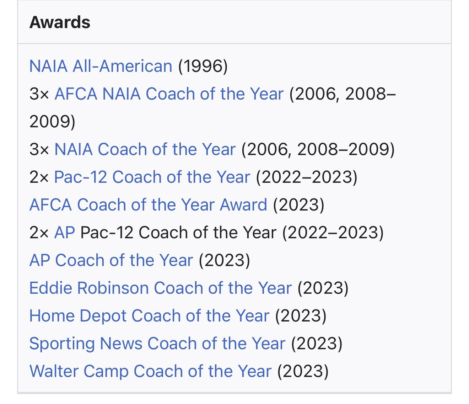Screen dimensions: 469x404
Task: Click the AFCA NAIA Coach of the Year link
Action: click(169, 94)
